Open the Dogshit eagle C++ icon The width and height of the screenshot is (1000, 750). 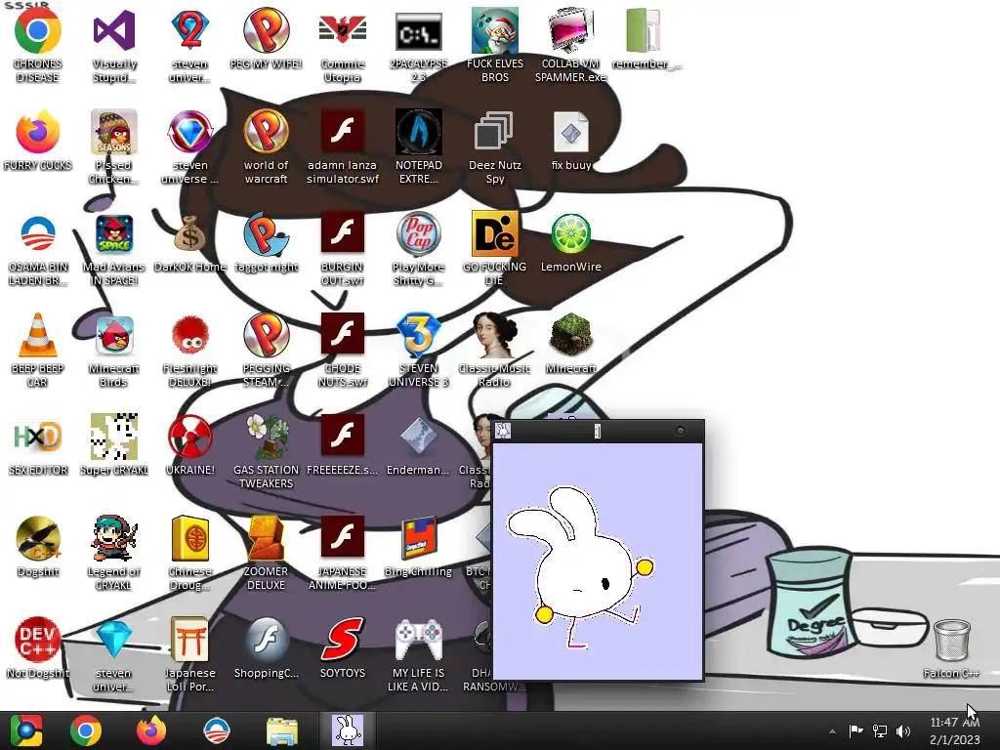38,538
